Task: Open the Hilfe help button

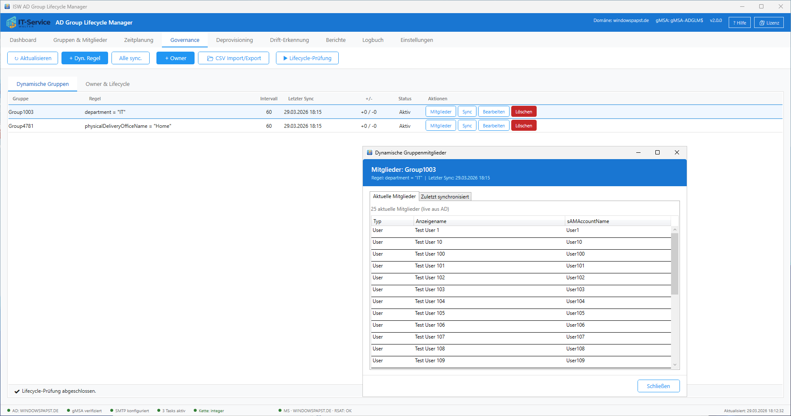Action: [x=739, y=23]
